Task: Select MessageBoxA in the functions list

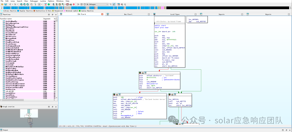Action: (x=11, y=38)
